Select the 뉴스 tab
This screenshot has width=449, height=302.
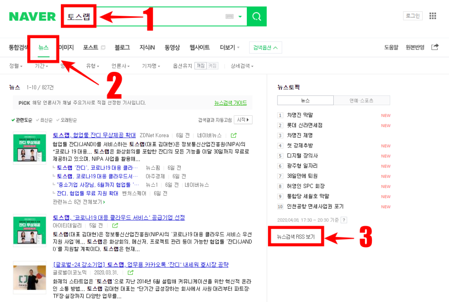point(43,47)
